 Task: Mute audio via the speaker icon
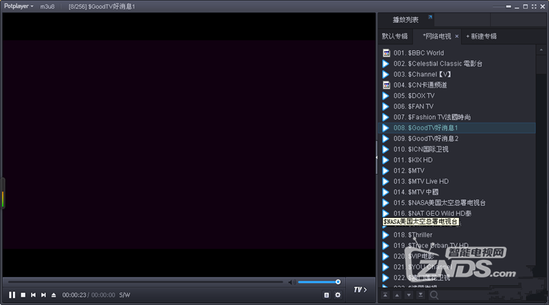[x=291, y=282]
